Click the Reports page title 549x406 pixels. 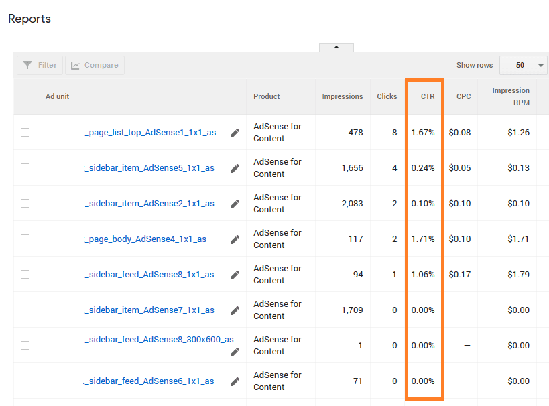click(29, 19)
